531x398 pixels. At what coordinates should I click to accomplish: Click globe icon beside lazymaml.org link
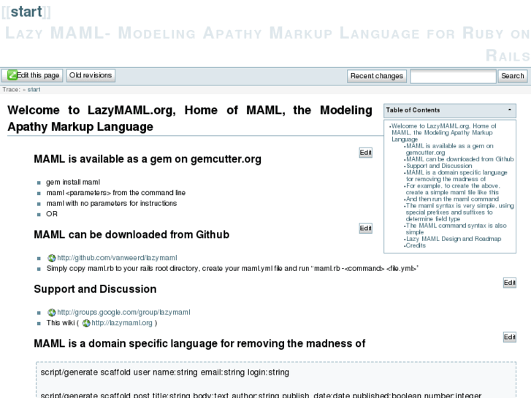pyautogui.click(x=86, y=323)
